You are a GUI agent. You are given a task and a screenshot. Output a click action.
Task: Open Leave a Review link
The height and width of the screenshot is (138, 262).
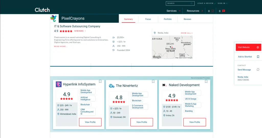[x=205, y=3]
